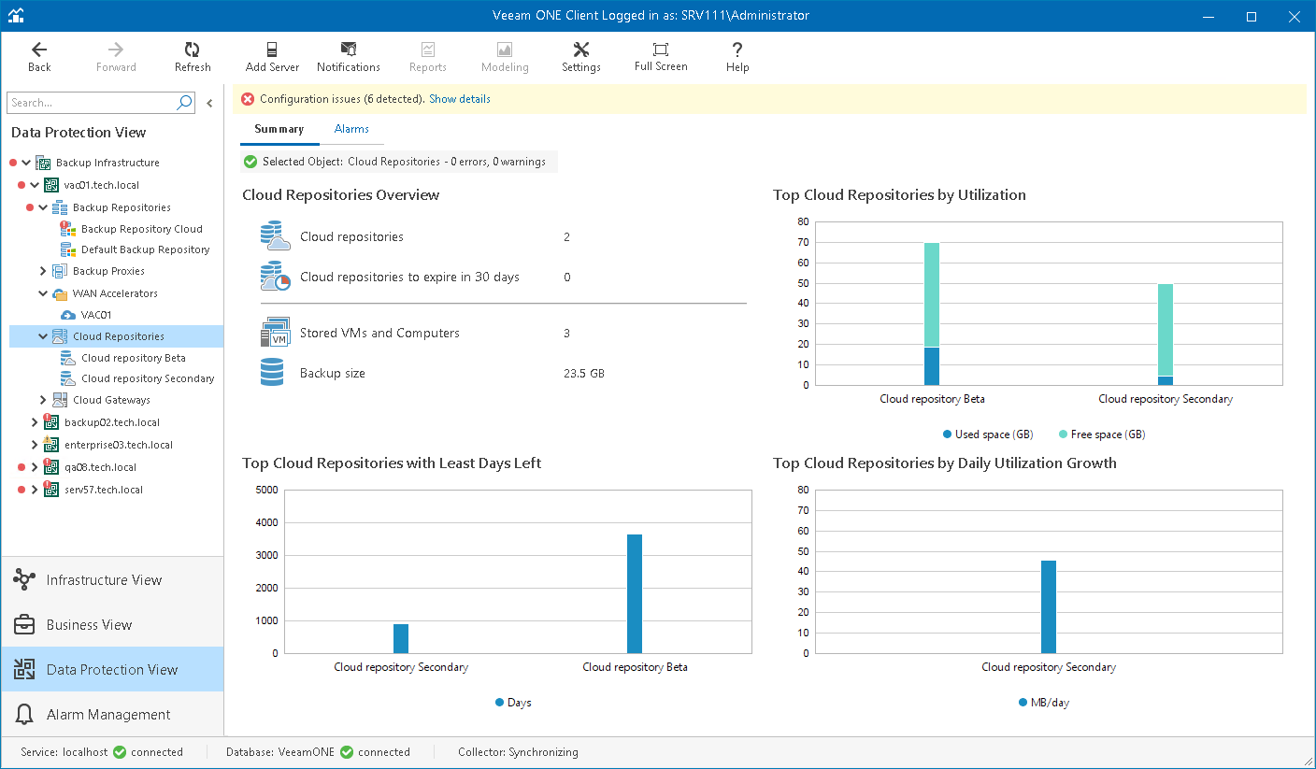Open the Business View pane

coord(112,625)
